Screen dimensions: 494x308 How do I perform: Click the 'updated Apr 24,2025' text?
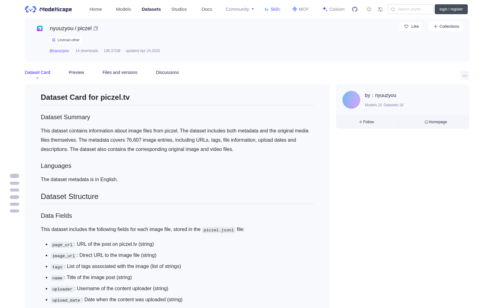[x=143, y=51]
